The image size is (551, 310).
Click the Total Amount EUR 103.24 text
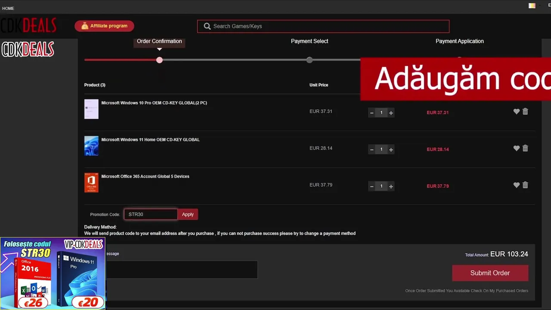(496, 254)
